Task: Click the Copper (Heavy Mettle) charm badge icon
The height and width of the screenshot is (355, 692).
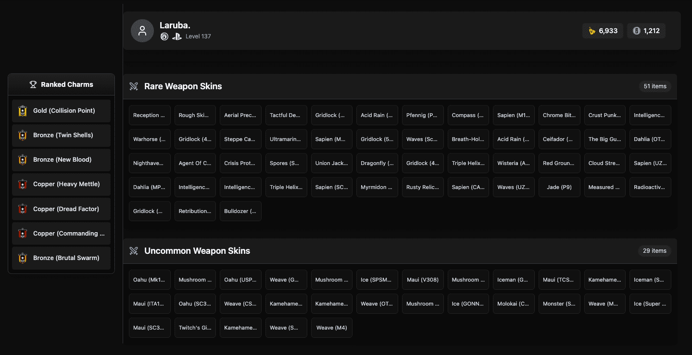Action: pos(23,184)
